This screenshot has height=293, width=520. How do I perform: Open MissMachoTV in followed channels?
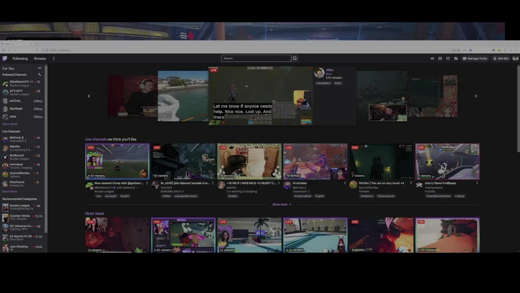point(23,83)
